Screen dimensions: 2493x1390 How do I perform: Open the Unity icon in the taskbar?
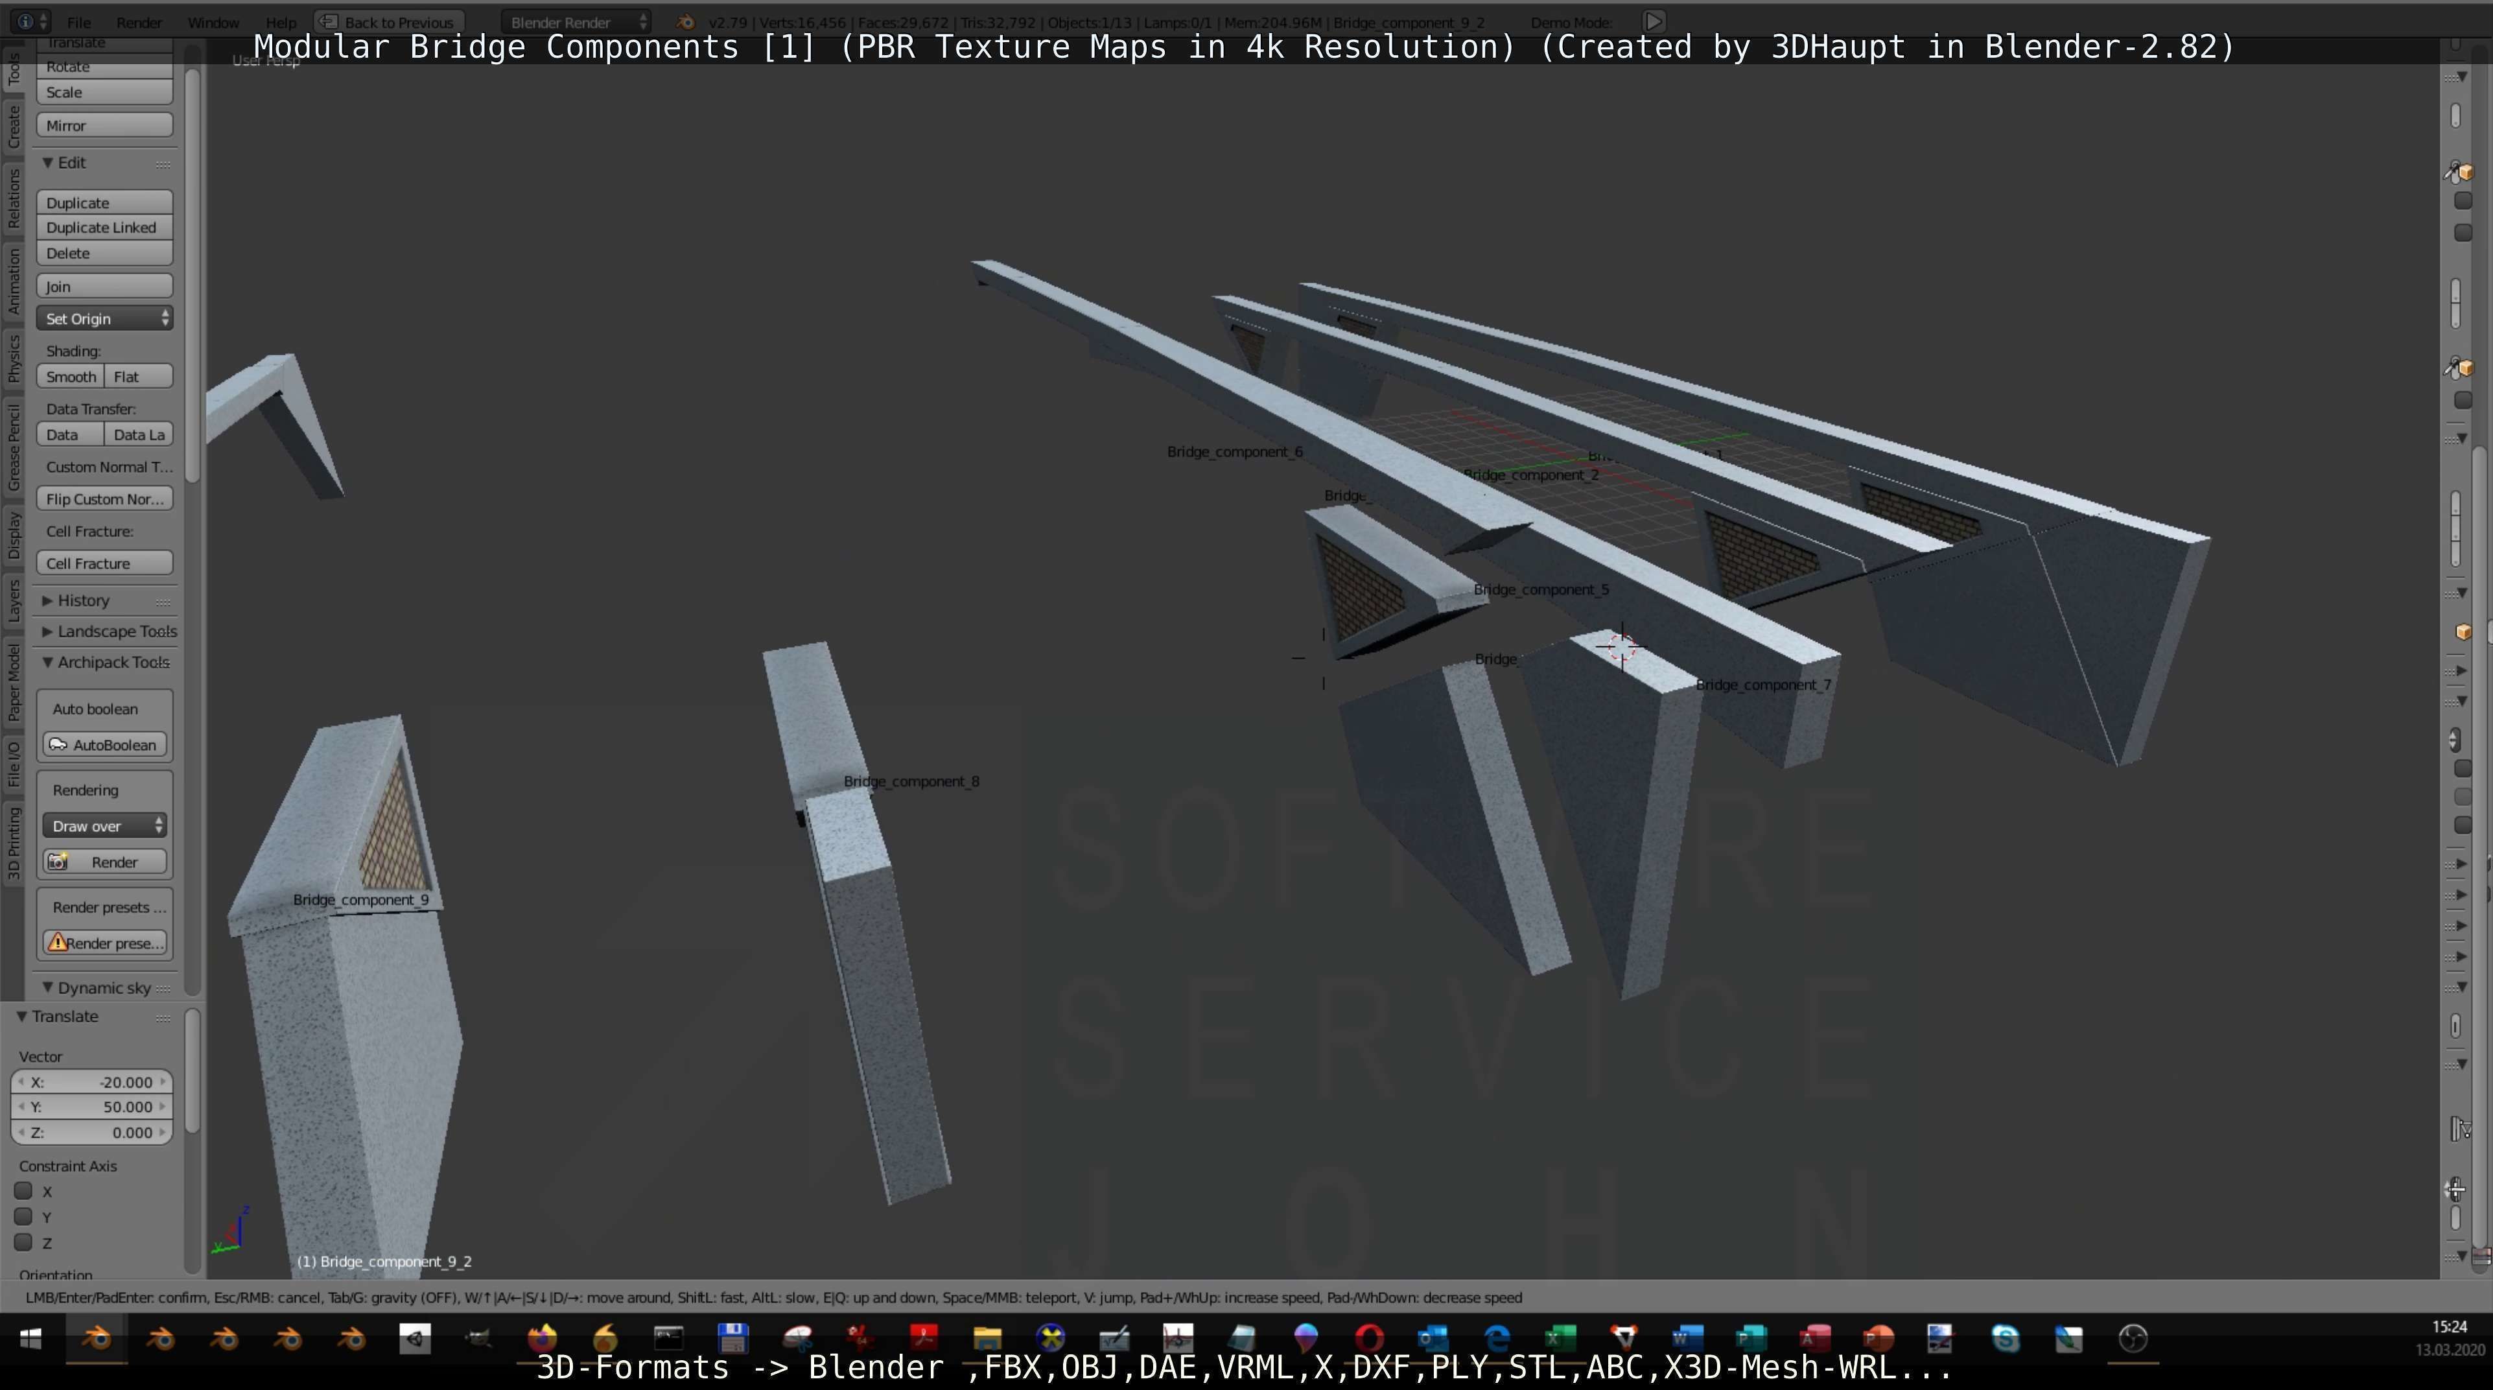tap(414, 1339)
